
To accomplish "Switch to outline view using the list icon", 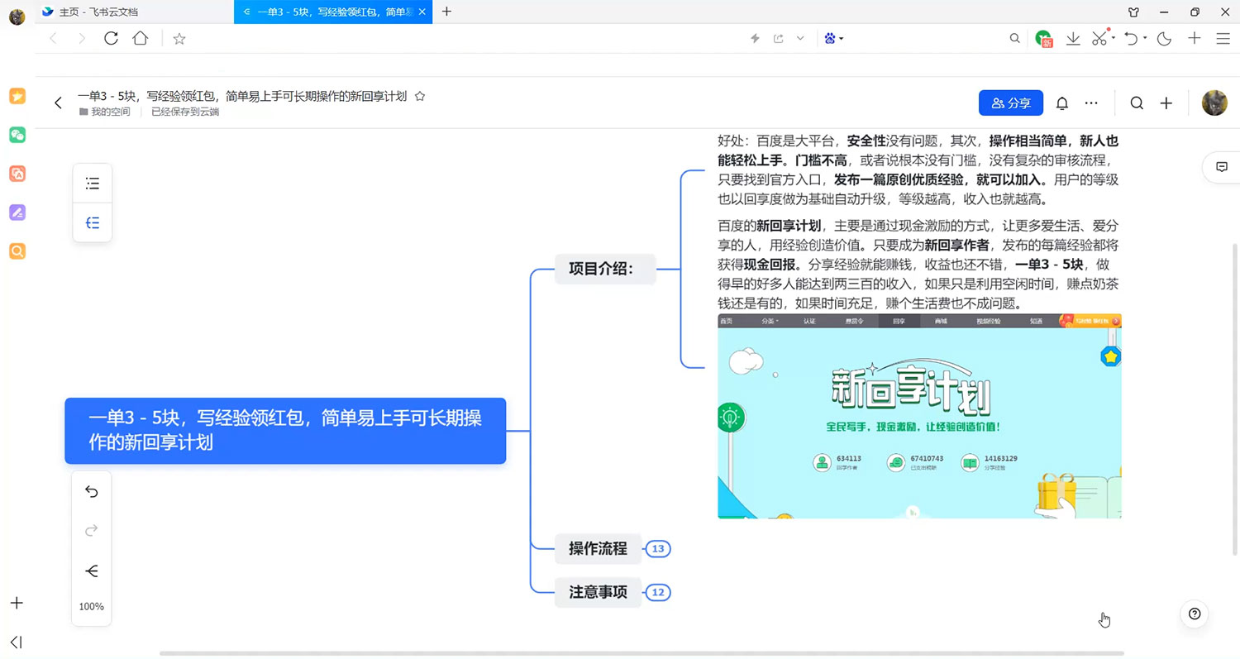I will (92, 183).
